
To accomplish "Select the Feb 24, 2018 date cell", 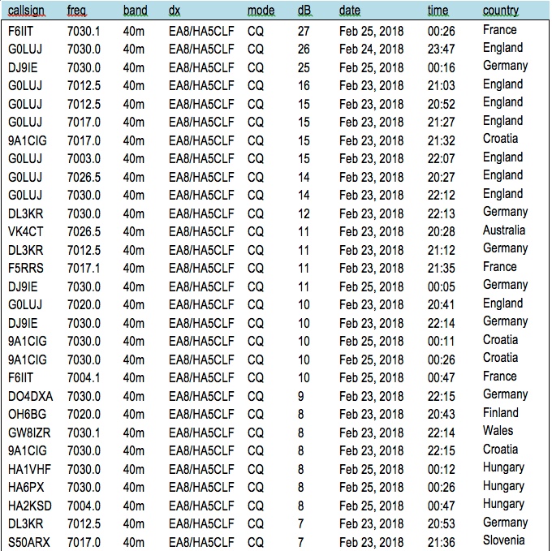I will coord(371,49).
